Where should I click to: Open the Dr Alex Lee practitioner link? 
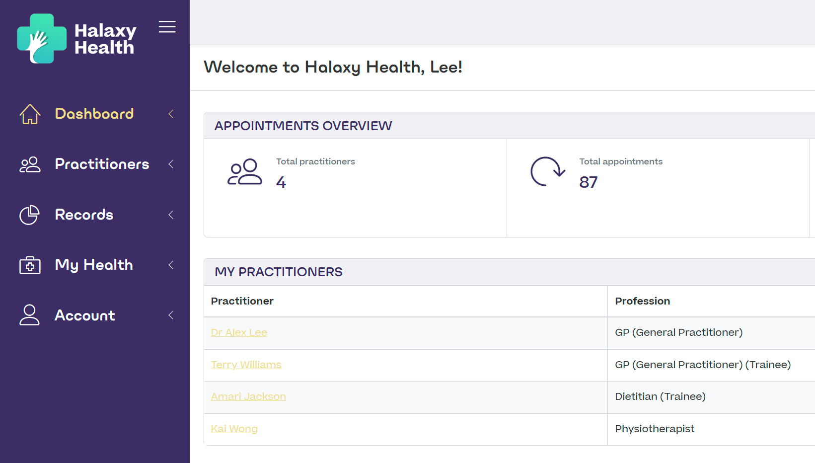tap(239, 332)
